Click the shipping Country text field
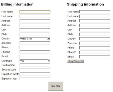Image resolution: width=113 pixels, height=92 pixels. (95, 39)
